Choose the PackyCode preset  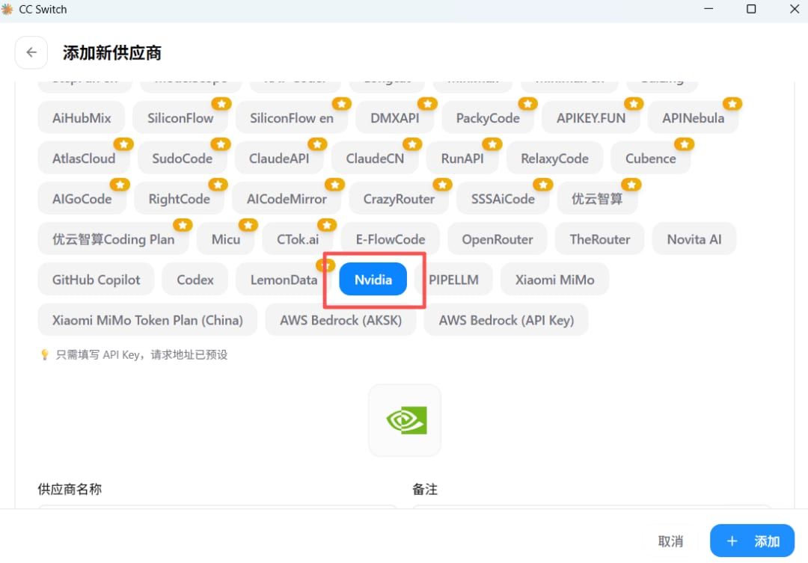point(488,118)
